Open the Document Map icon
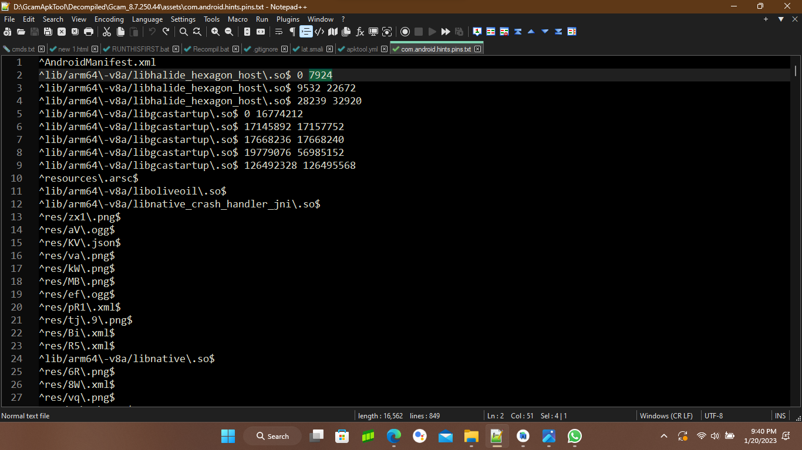The image size is (802, 450). (x=333, y=32)
